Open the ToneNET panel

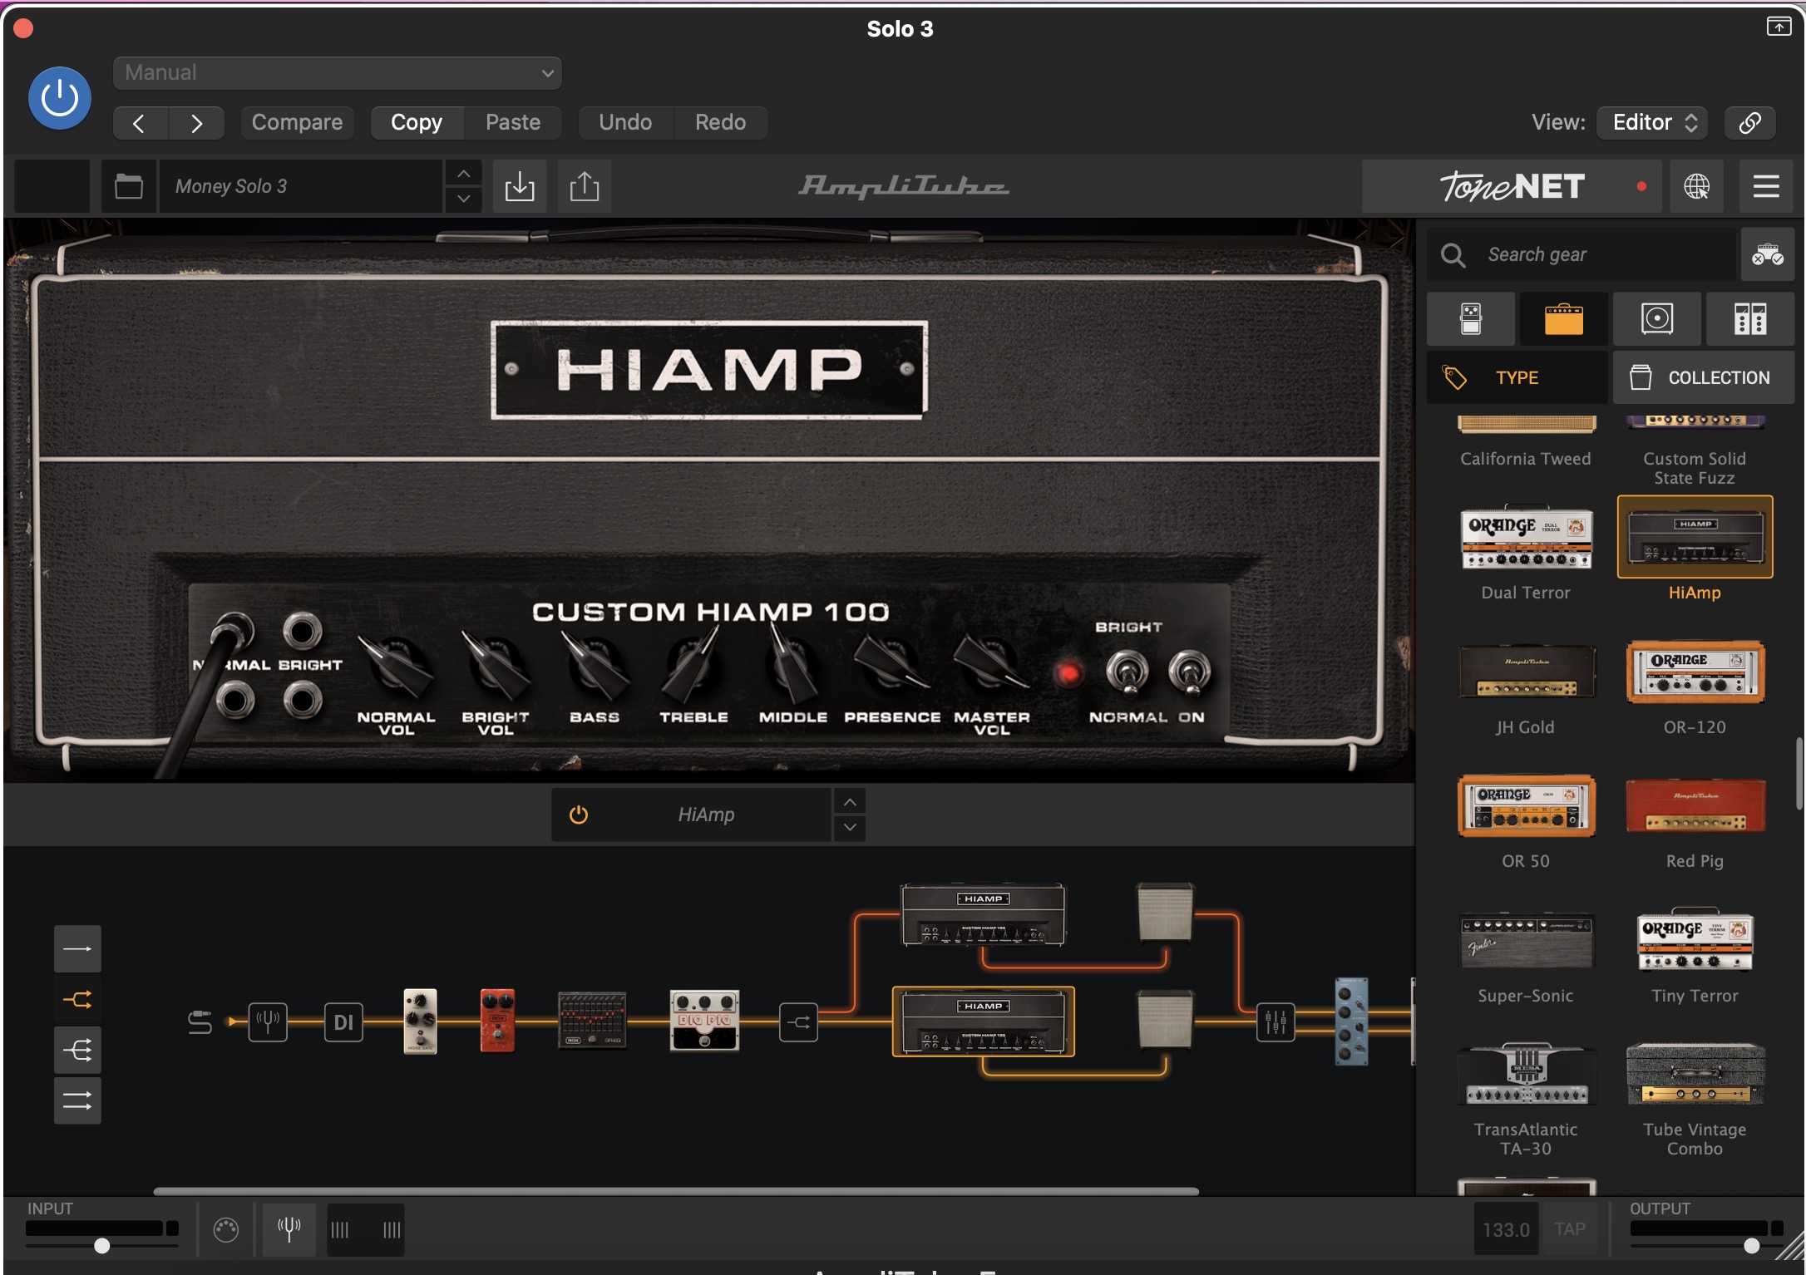tap(1511, 186)
